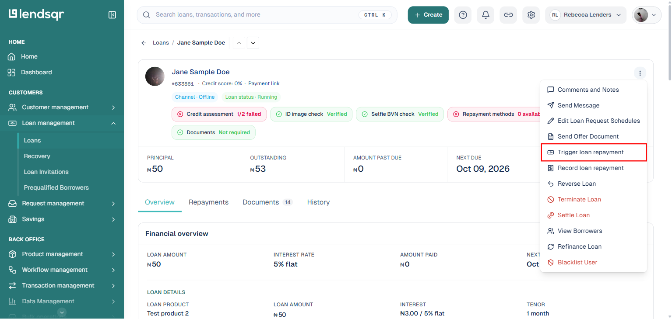Open Rebecca Lenders account dropdown
The image size is (672, 319).
coord(586,15)
